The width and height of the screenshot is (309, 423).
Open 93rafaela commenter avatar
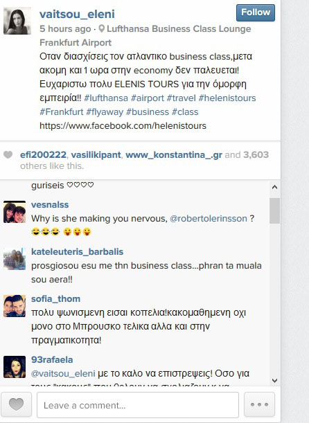click(x=15, y=367)
